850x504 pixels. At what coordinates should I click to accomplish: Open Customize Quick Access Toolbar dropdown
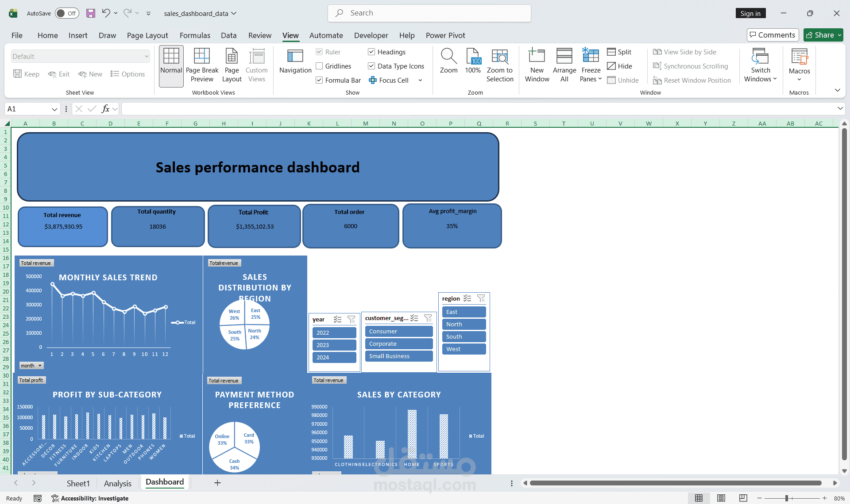[148, 13]
